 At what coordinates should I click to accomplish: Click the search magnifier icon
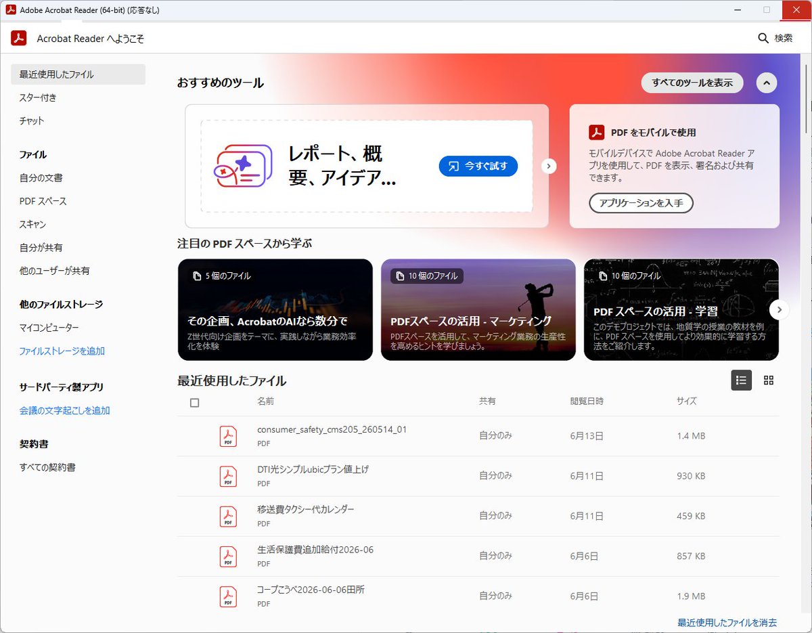[763, 38]
